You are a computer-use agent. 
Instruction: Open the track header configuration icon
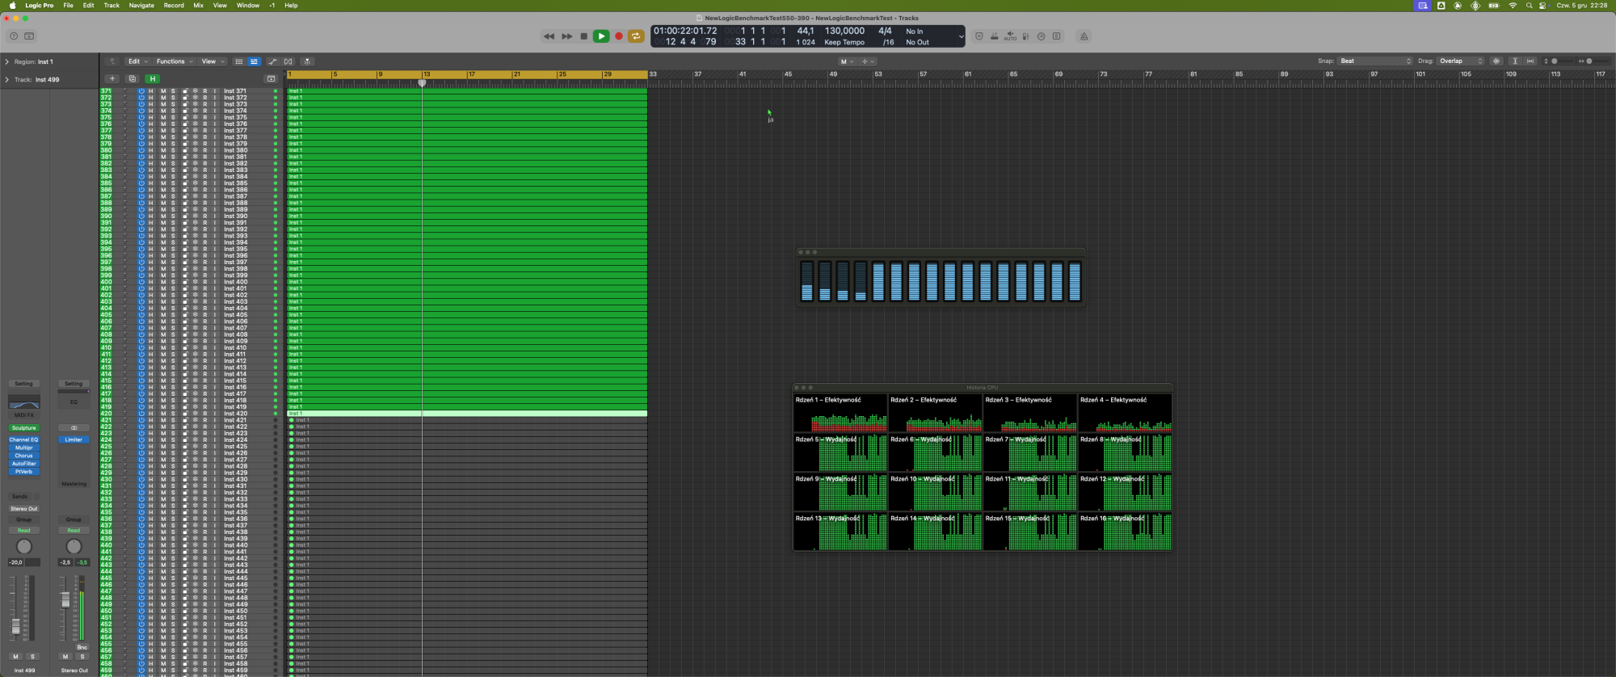(x=271, y=78)
